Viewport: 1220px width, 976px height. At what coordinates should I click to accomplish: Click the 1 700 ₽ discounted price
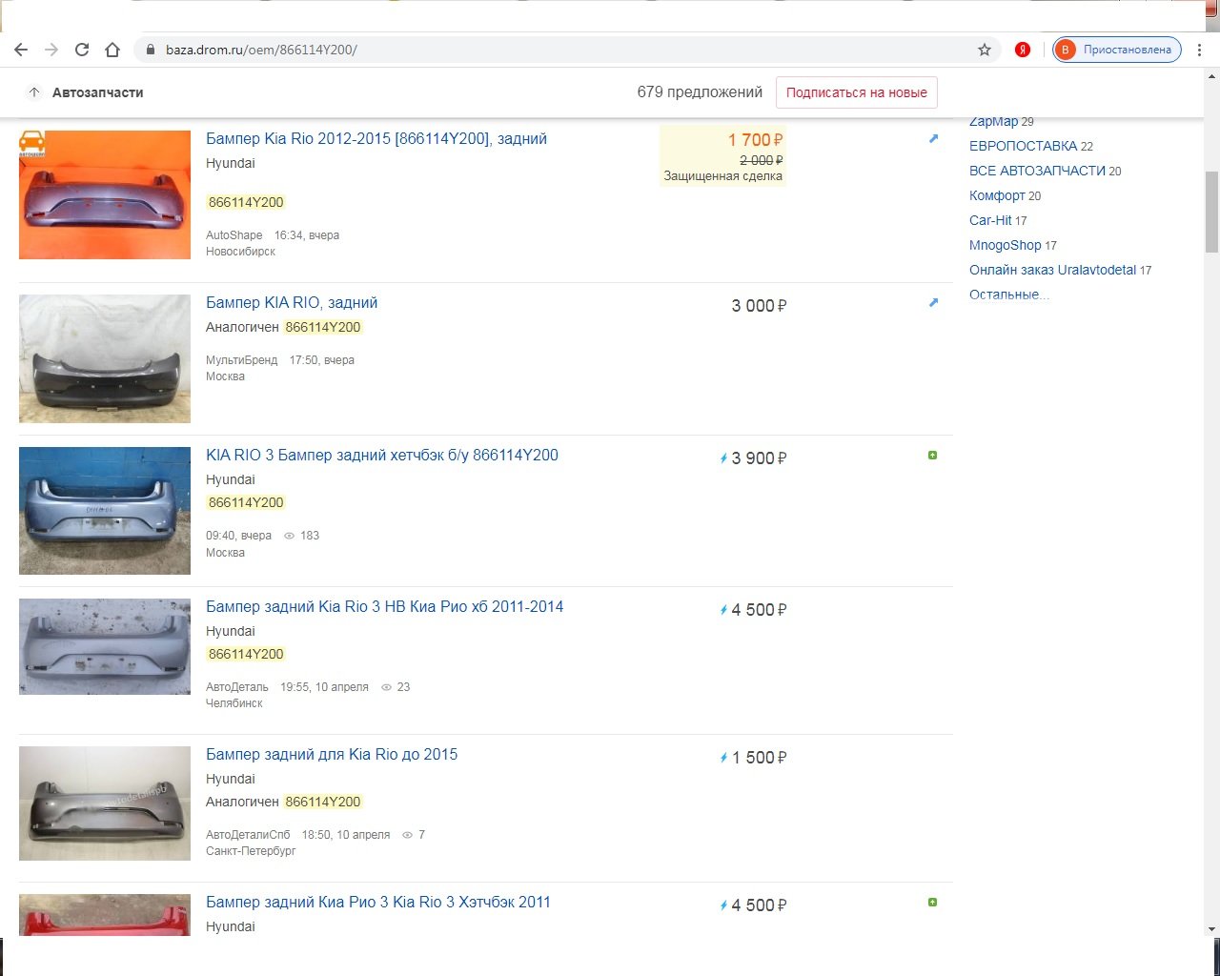[x=756, y=140]
